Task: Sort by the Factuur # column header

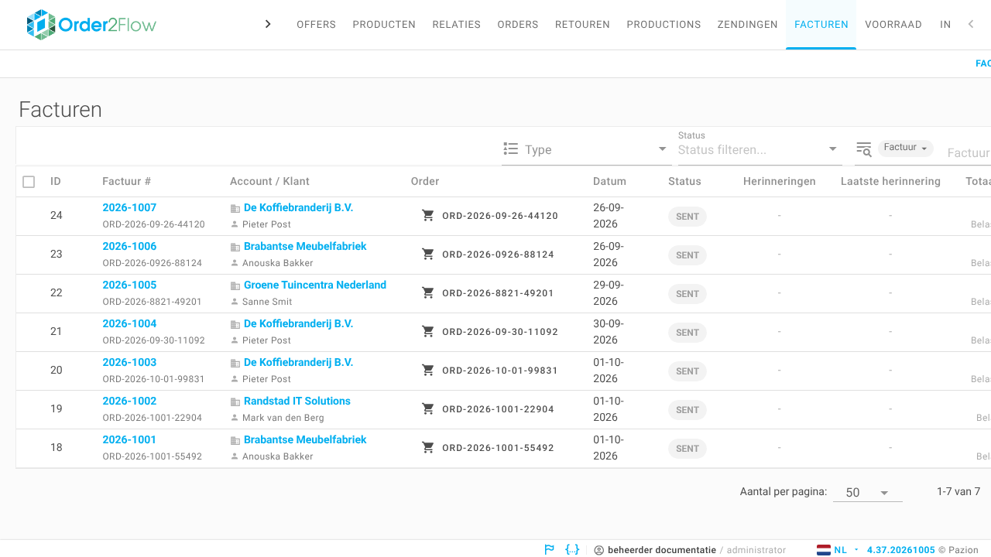Action: click(126, 181)
